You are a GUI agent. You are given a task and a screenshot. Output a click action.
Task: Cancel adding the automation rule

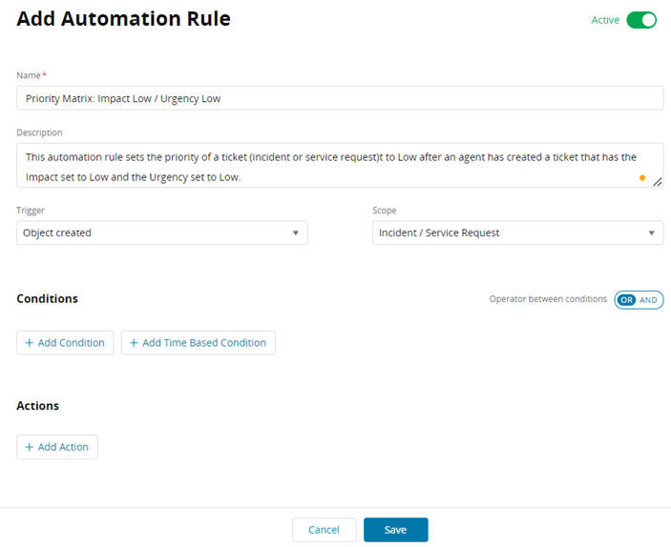tap(324, 530)
